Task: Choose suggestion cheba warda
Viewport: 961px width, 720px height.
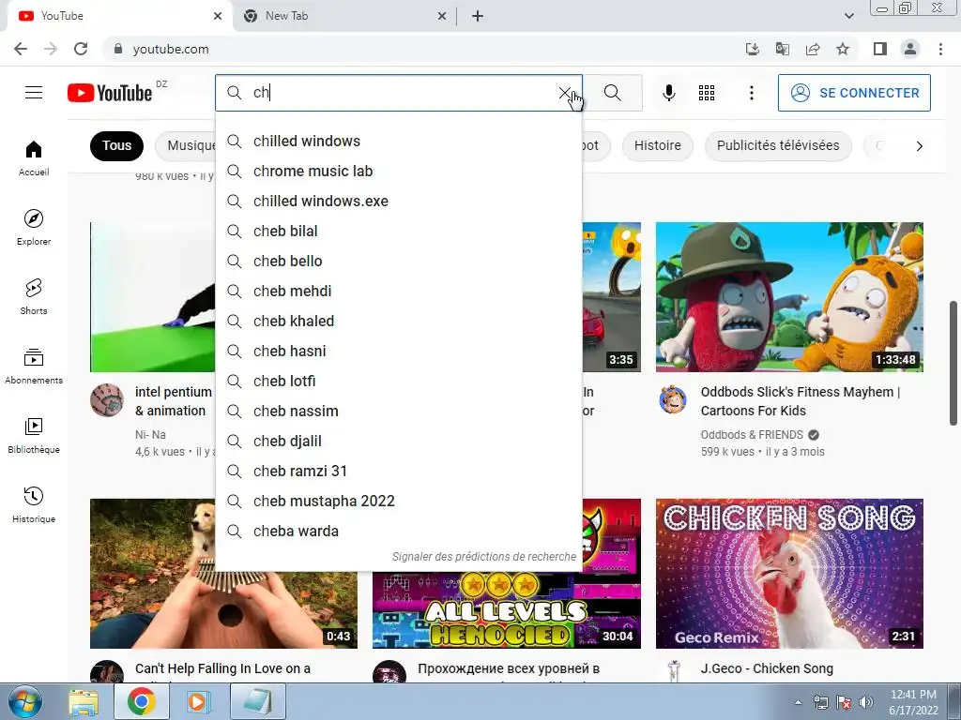Action: (x=398, y=531)
